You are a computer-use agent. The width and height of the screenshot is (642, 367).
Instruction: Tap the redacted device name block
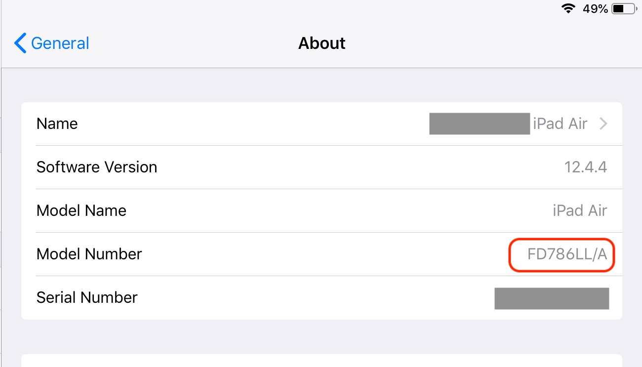click(479, 124)
